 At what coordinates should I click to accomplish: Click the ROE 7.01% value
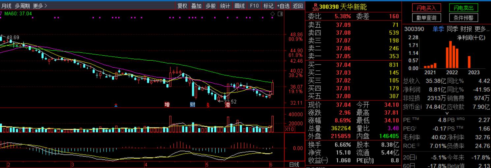click(439, 146)
